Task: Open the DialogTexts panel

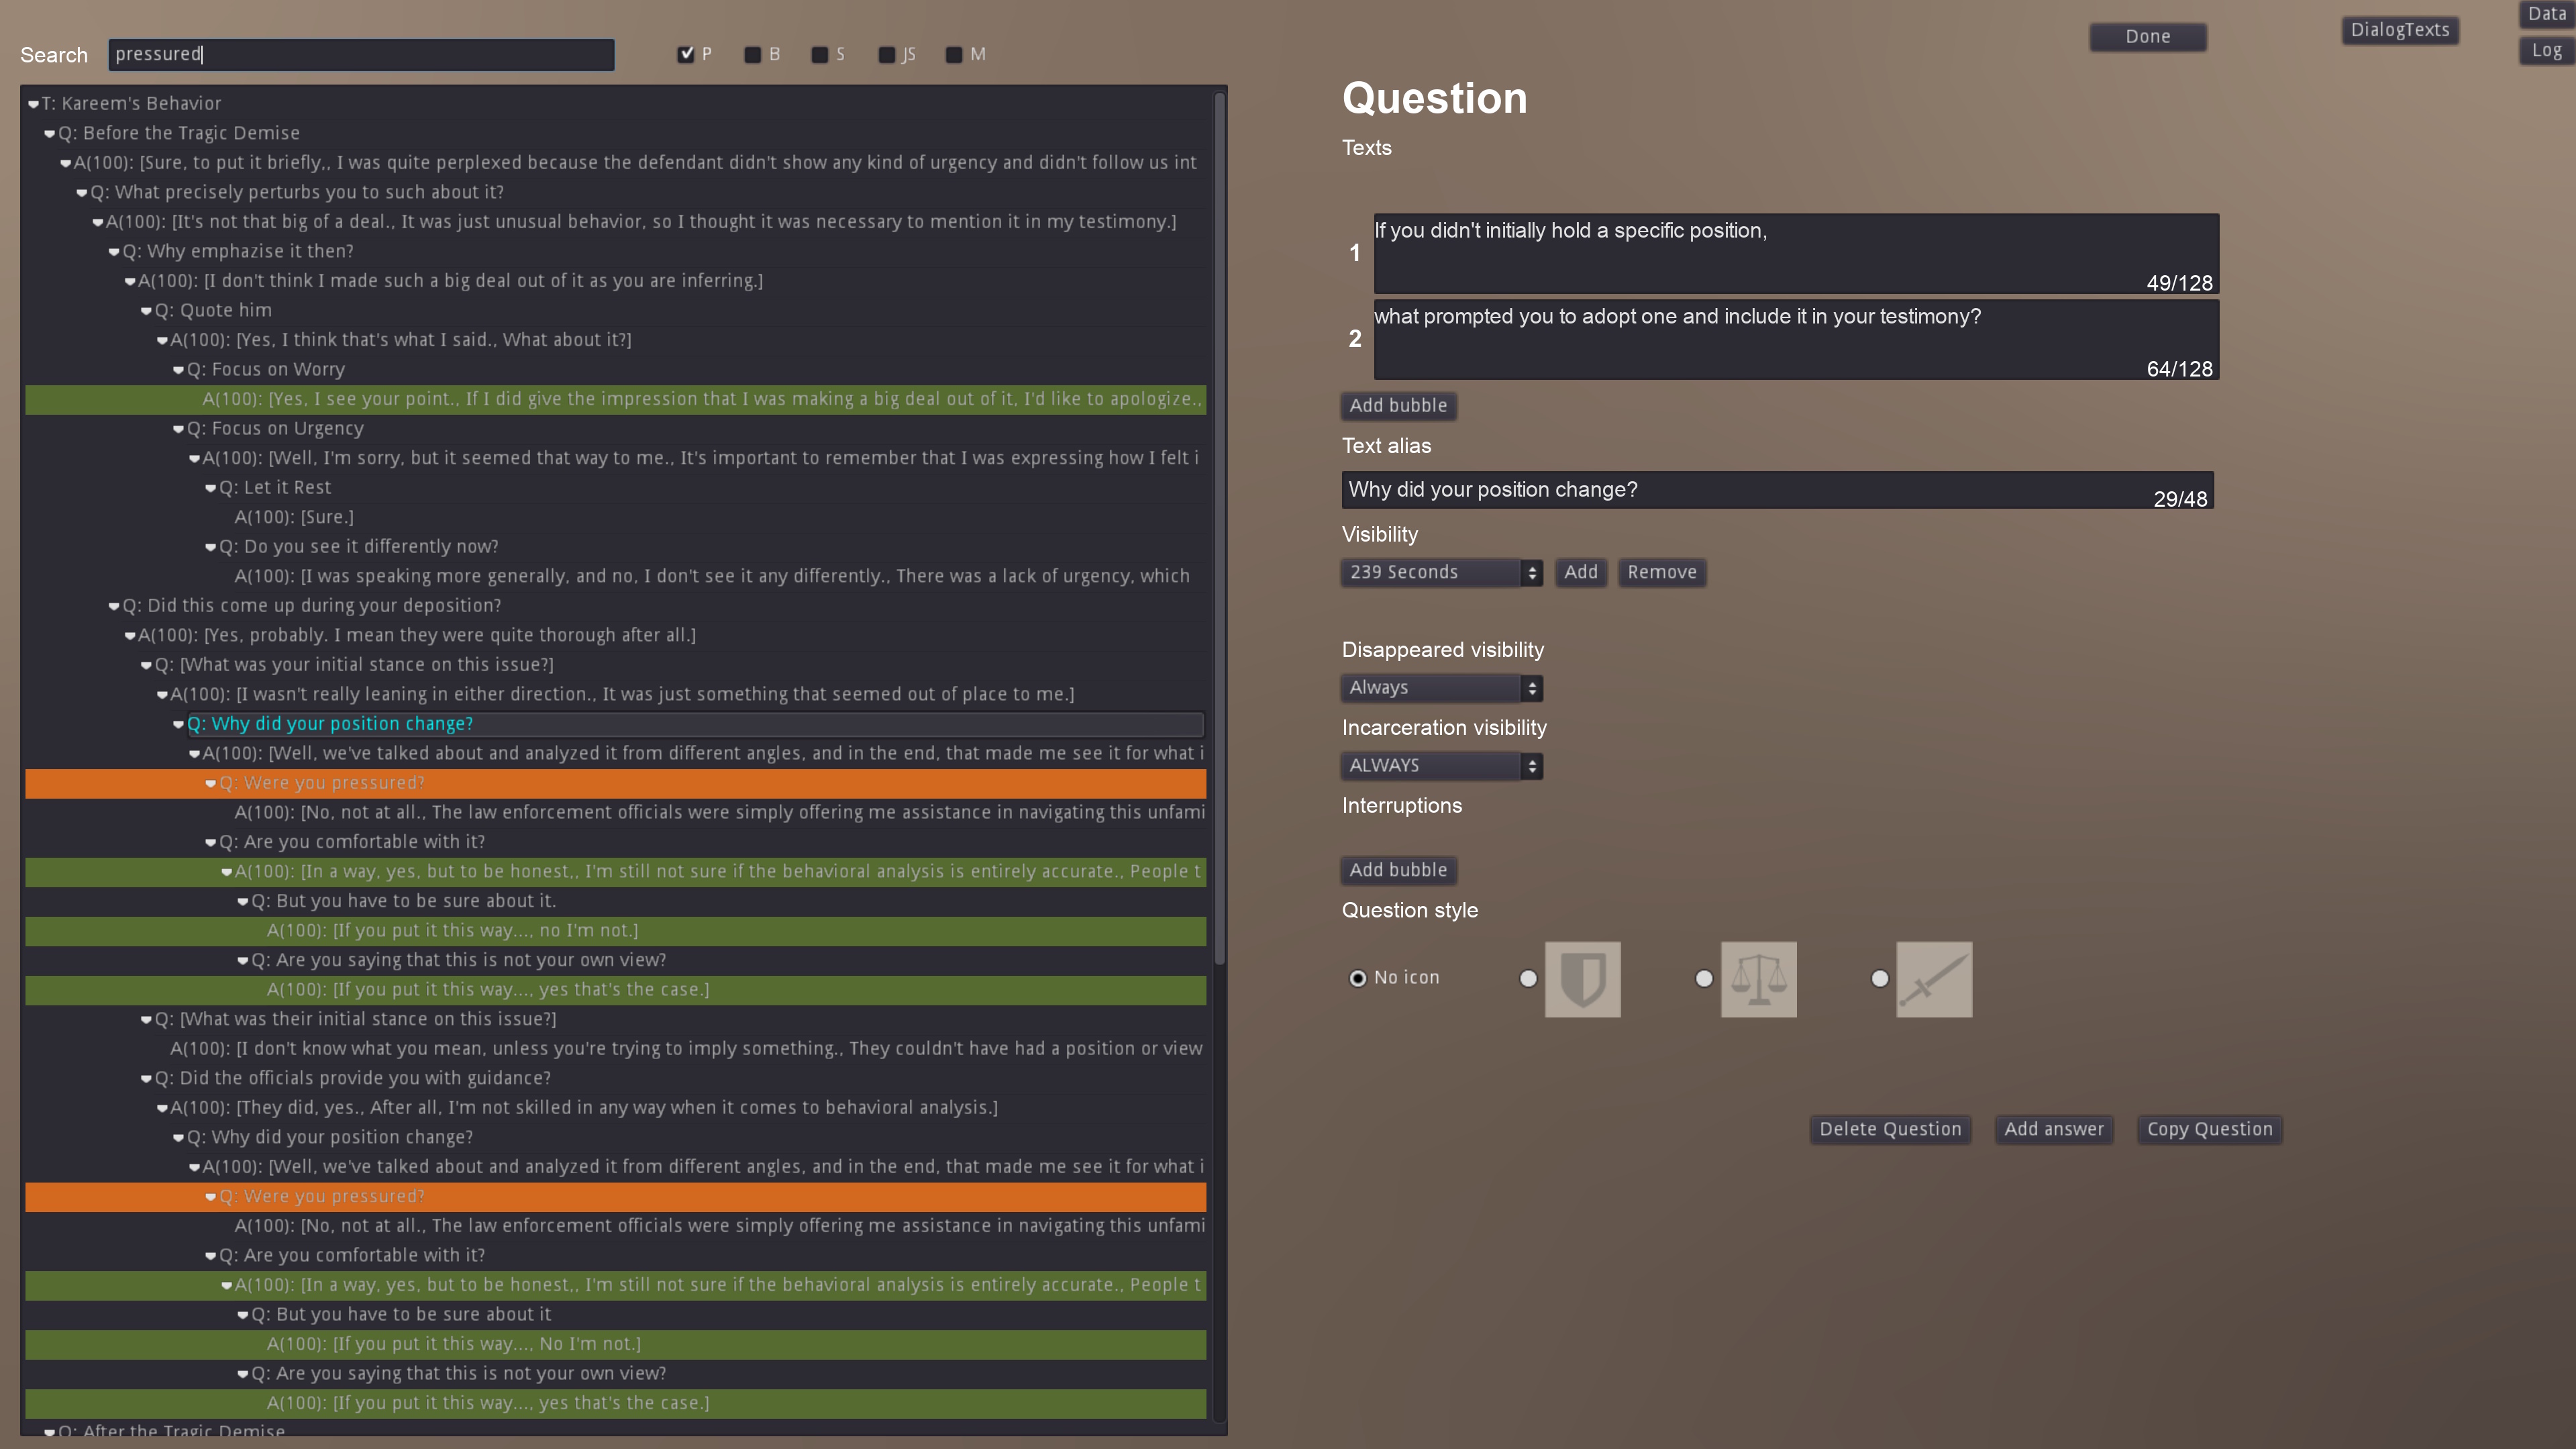Action: 2400,30
